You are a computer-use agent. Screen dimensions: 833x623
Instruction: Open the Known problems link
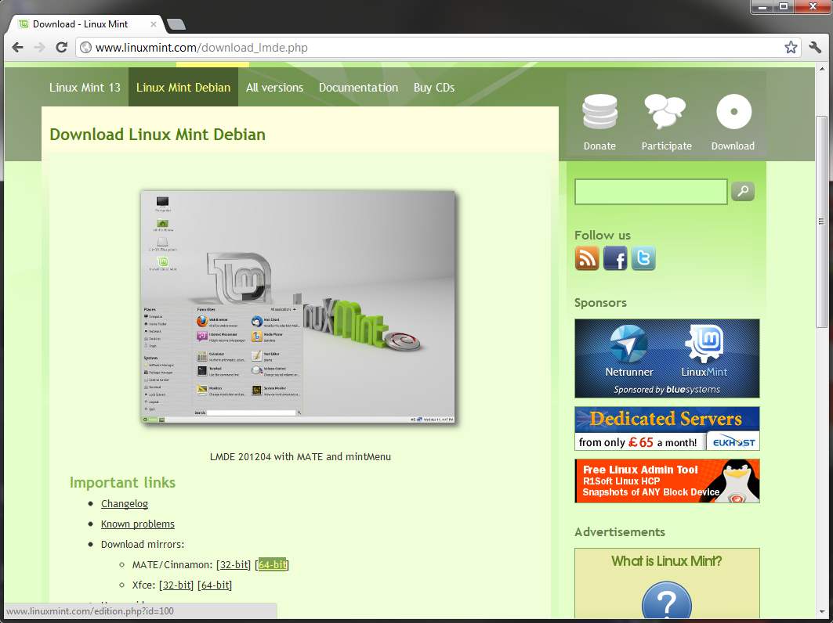coord(138,524)
